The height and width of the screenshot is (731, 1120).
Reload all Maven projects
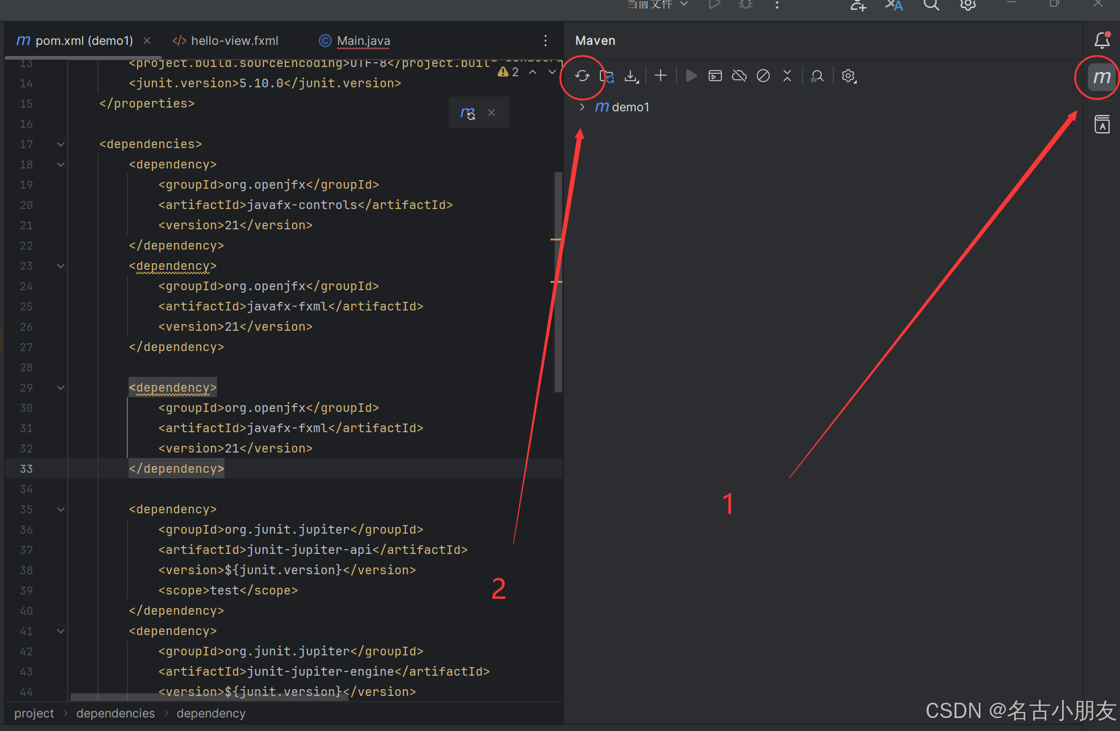pos(582,76)
